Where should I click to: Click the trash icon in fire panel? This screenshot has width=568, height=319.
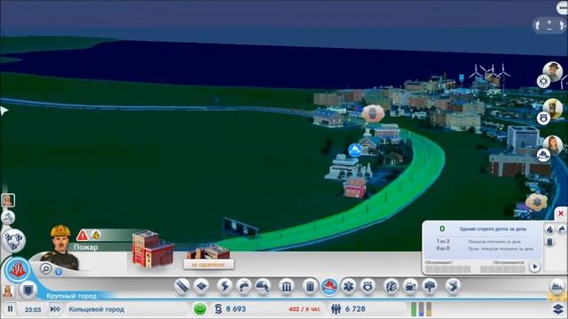pyautogui.click(x=550, y=242)
